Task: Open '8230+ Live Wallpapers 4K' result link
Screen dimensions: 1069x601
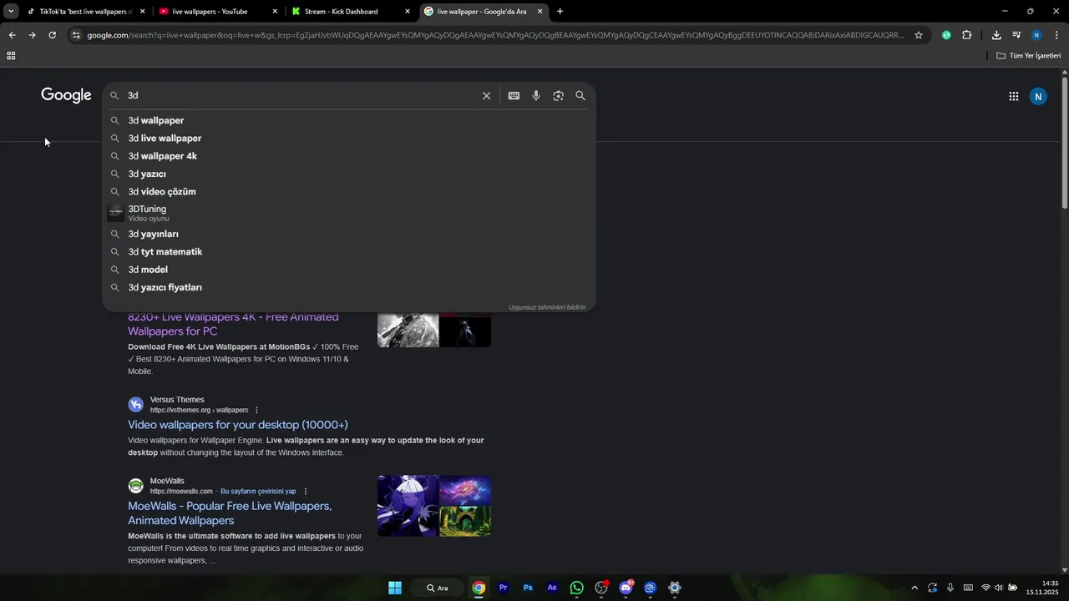Action: [x=233, y=324]
